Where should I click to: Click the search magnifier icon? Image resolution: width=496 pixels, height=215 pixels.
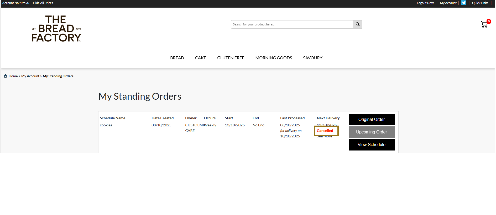(x=357, y=24)
